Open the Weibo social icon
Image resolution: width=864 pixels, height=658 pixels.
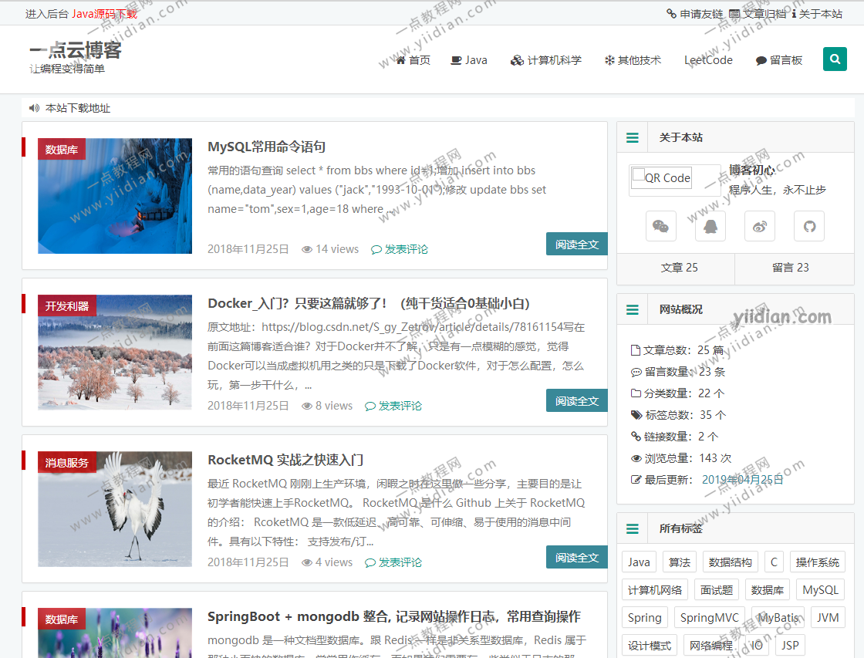click(x=760, y=226)
